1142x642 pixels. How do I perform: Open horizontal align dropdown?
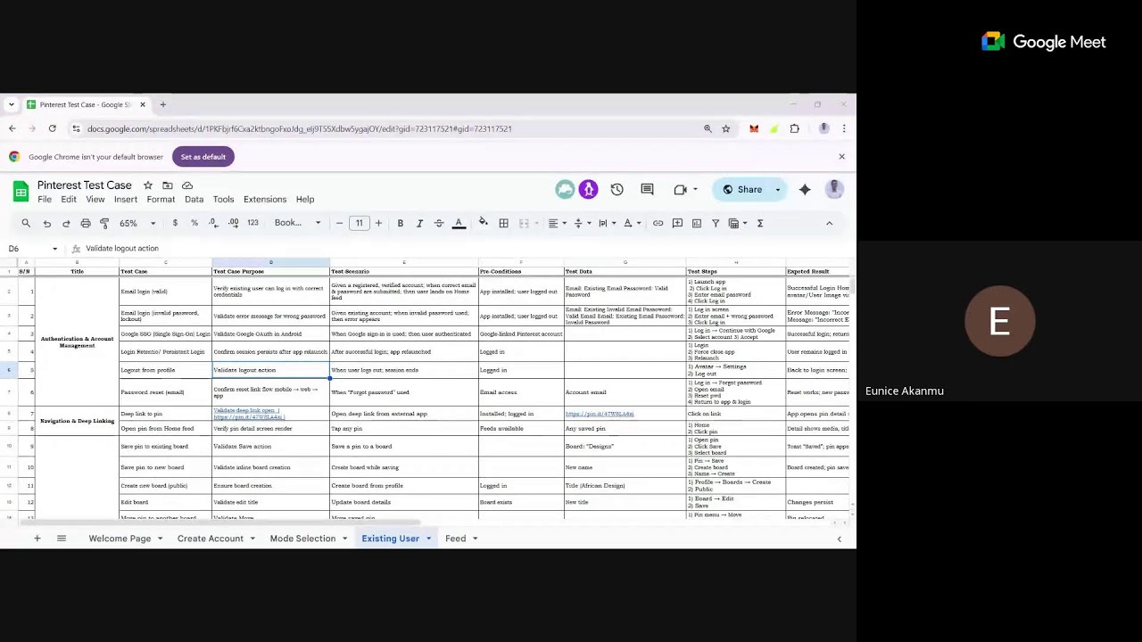(557, 223)
